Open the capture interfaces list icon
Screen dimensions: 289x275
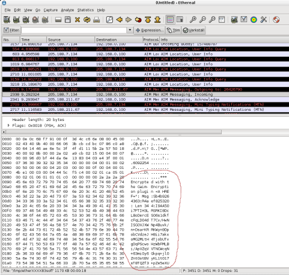[x=7, y=20]
